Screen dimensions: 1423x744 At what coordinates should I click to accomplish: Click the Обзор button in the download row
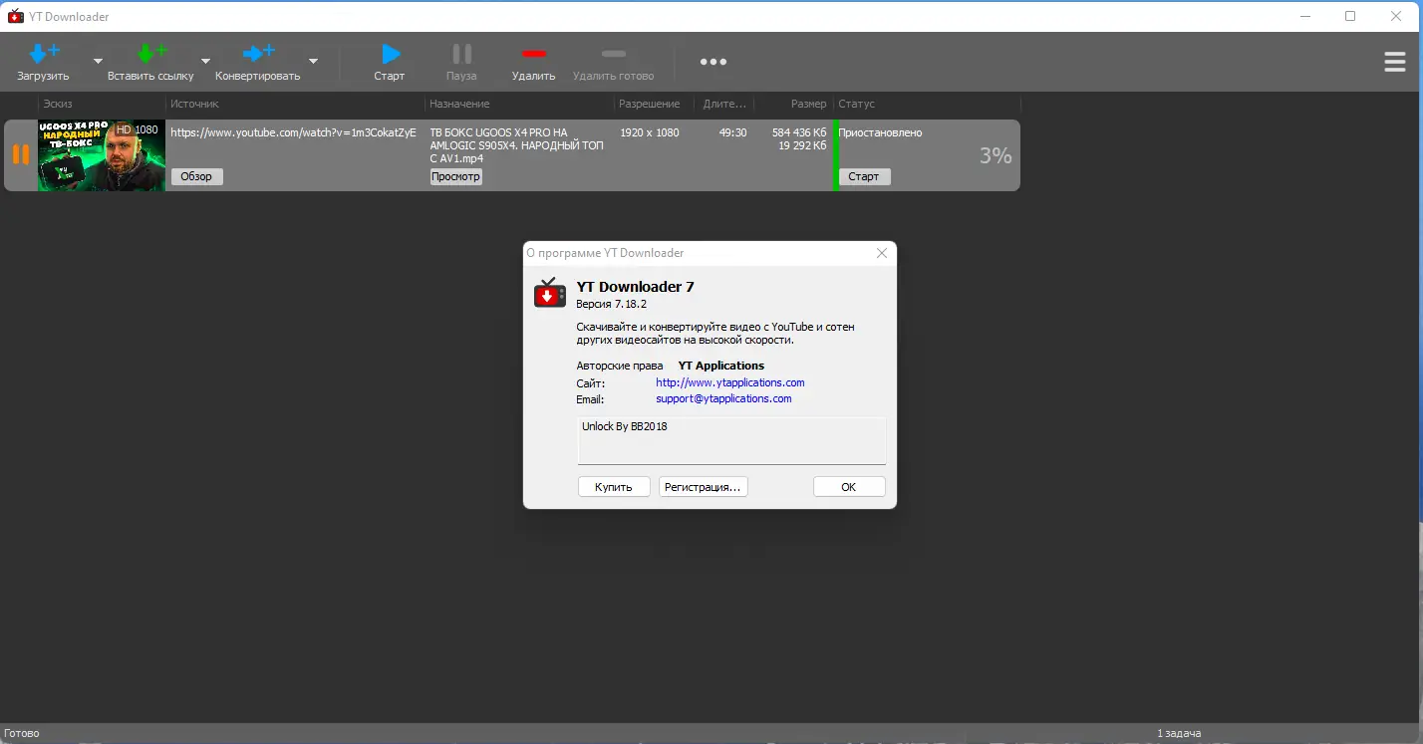tap(197, 176)
